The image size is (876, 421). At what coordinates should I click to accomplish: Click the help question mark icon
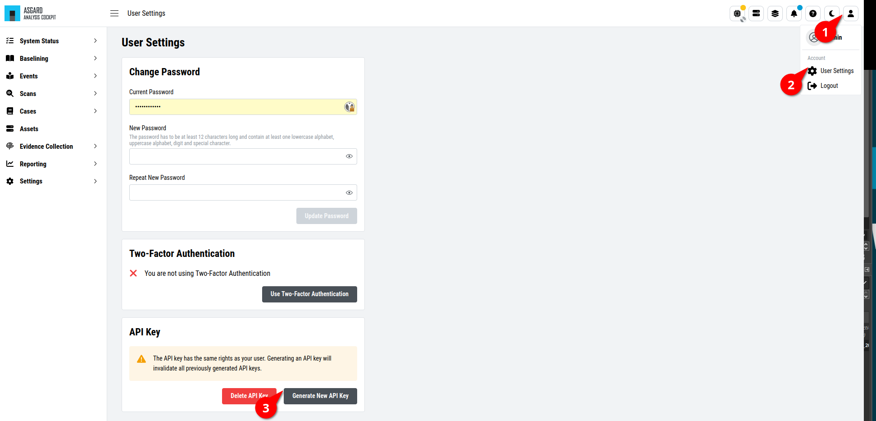813,14
